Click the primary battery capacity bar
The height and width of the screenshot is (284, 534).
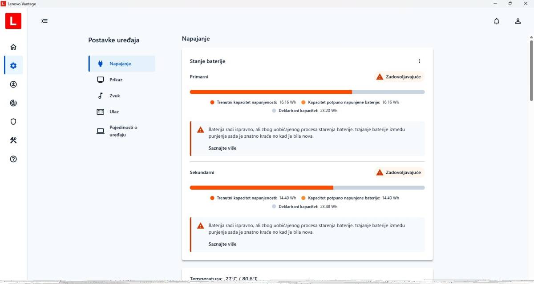coord(307,92)
